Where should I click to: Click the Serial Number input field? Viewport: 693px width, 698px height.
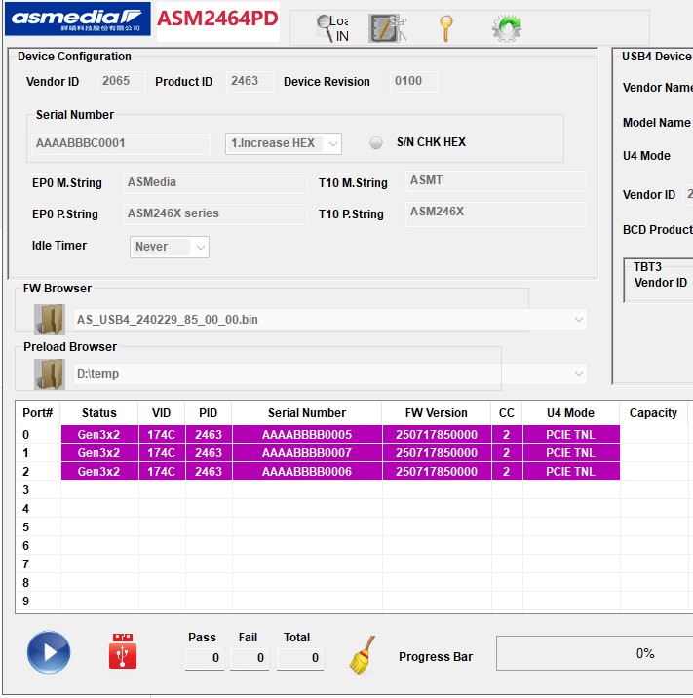pyautogui.click(x=122, y=143)
